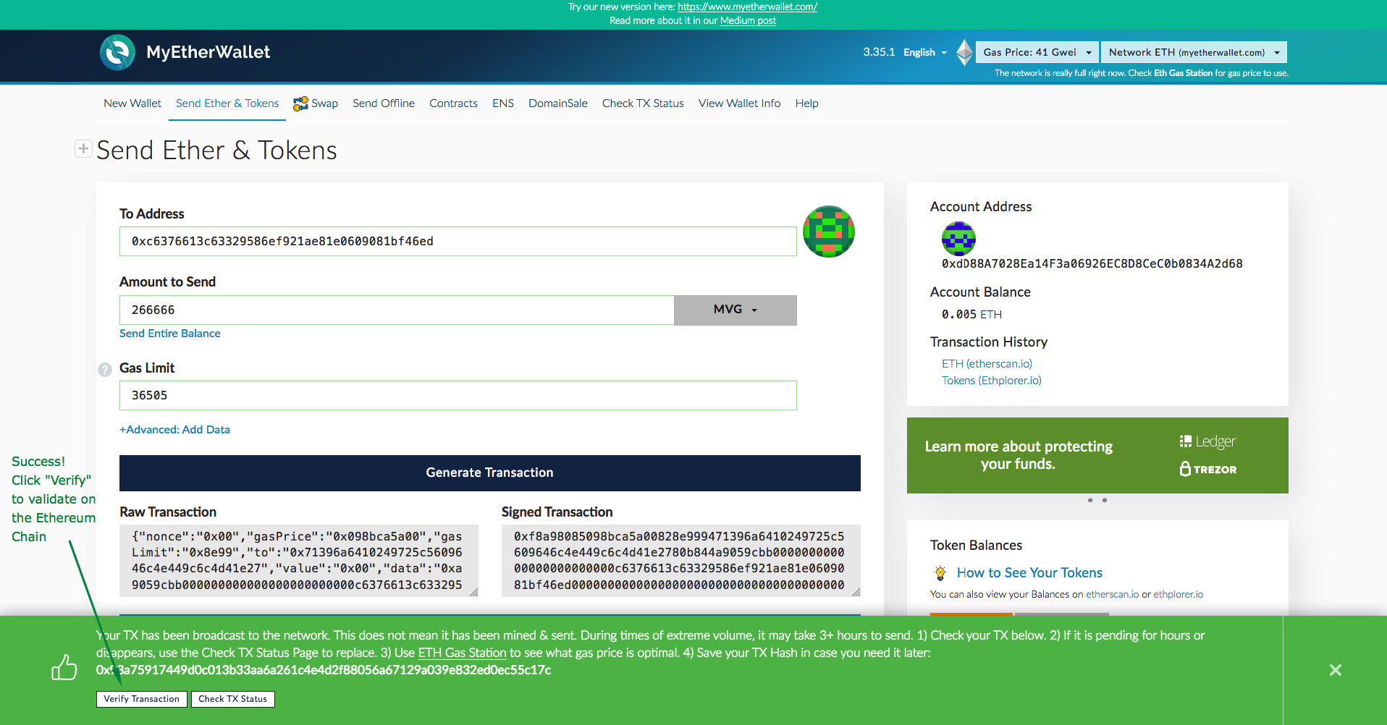Click the lightbulb icon near token help

[940, 573]
